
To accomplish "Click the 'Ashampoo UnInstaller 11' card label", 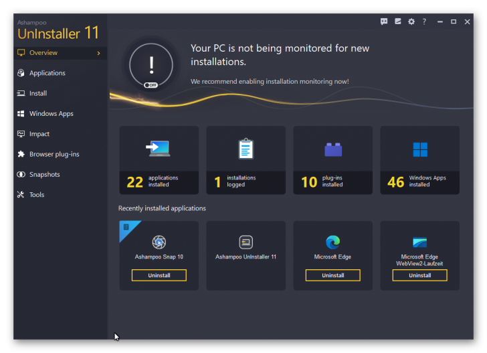I will point(246,257).
